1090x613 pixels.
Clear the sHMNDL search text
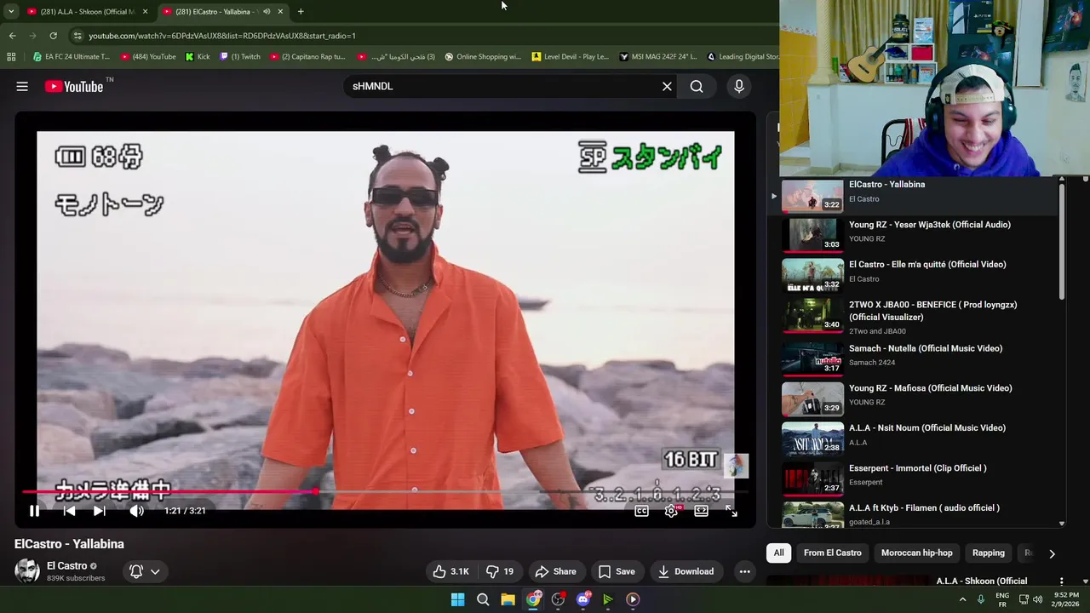click(667, 86)
